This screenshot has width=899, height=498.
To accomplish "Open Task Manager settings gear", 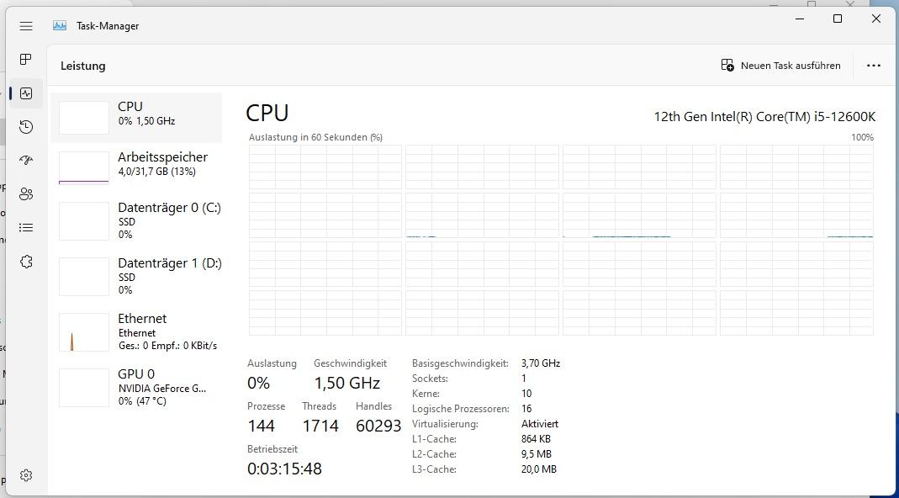I will [26, 475].
